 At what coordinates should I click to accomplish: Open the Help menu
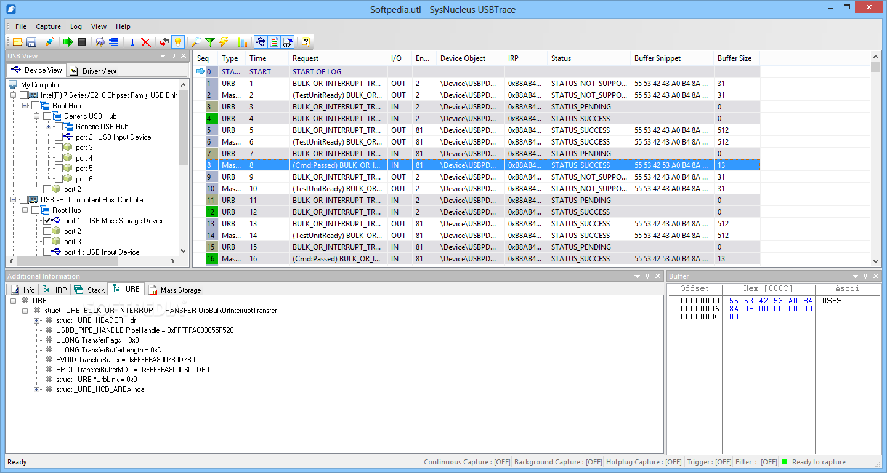tap(123, 26)
